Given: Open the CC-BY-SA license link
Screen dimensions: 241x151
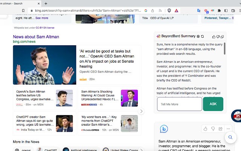Looking at the screenshot, I should pos(45,28).
